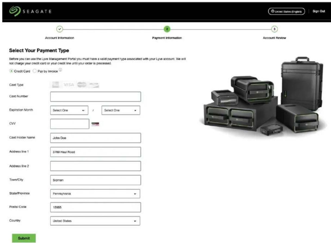Click the Pay by Invoice info icon
This screenshot has width=331, height=243.
[60, 70]
